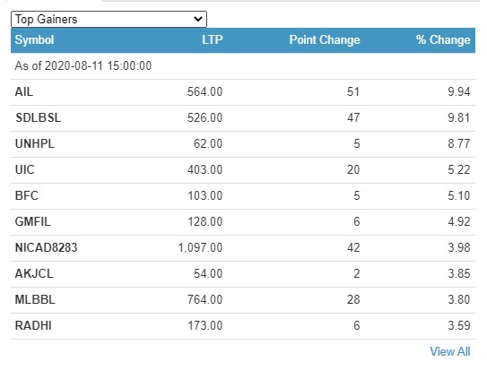Select the AIL symbol

click(x=24, y=92)
